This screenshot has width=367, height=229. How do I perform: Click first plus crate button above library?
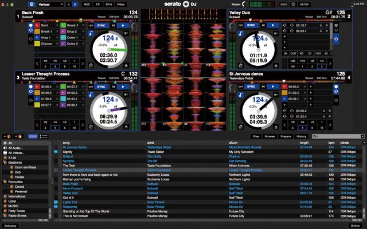7,136
